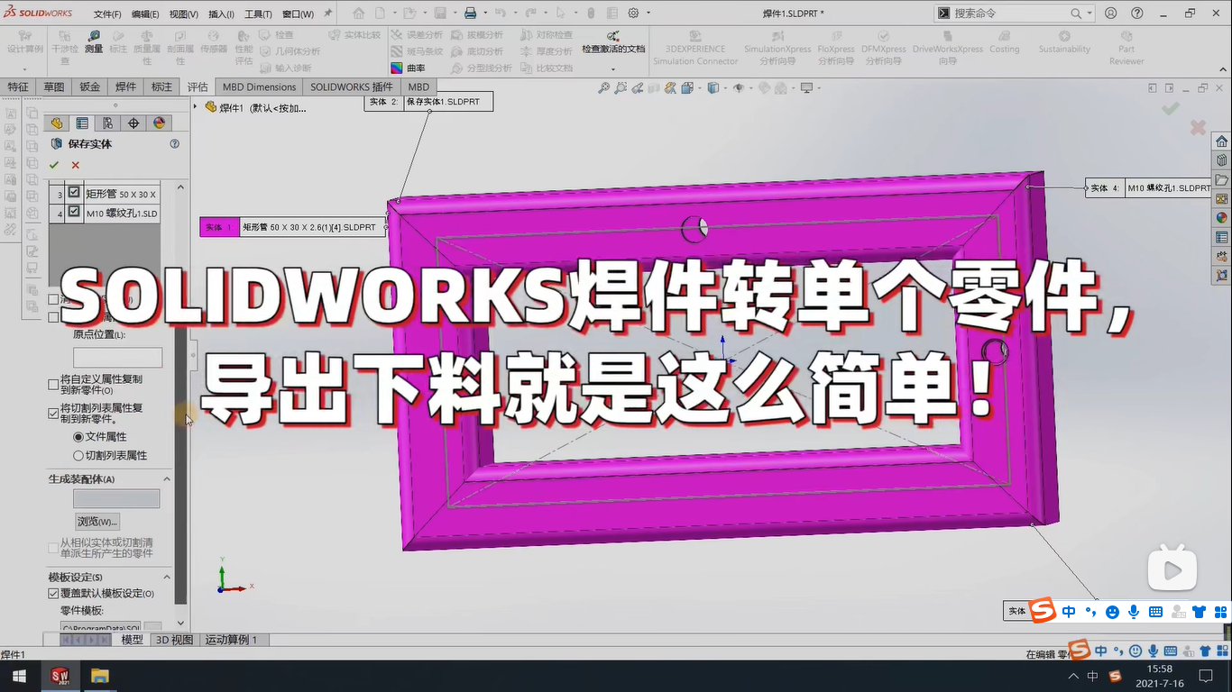Viewport: 1232px width, 692px height.
Task: Click the SOLIDWORKS icon on the Windows taskbar
Action: [60, 675]
